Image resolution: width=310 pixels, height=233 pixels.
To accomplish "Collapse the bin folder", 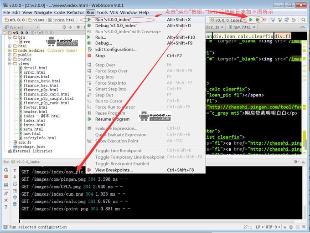I will click(10, 37).
